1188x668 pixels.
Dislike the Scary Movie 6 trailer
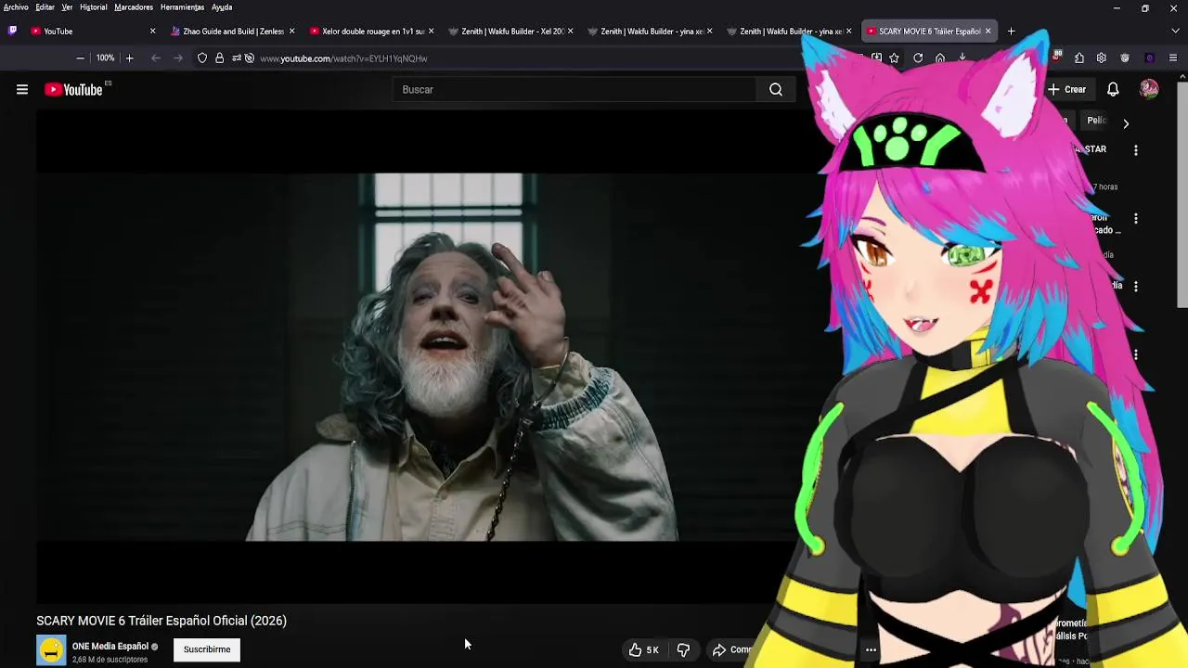(683, 649)
